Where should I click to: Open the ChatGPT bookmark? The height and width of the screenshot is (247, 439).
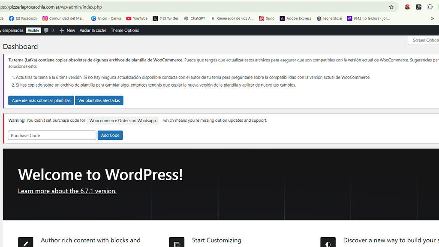click(194, 18)
